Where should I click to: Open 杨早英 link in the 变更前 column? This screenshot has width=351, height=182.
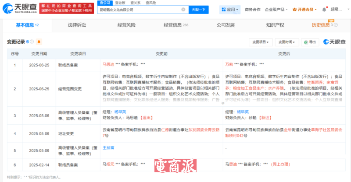coord(120,112)
